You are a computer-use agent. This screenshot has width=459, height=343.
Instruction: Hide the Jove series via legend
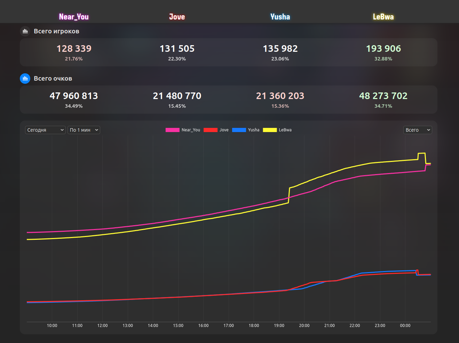pyautogui.click(x=216, y=130)
